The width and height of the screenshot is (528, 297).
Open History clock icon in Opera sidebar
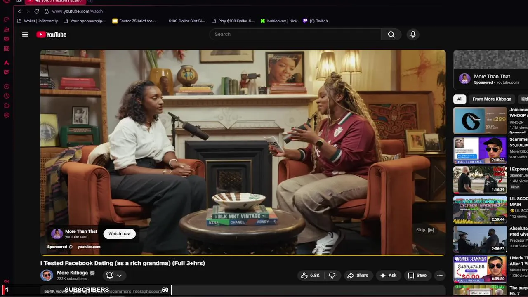tap(7, 96)
